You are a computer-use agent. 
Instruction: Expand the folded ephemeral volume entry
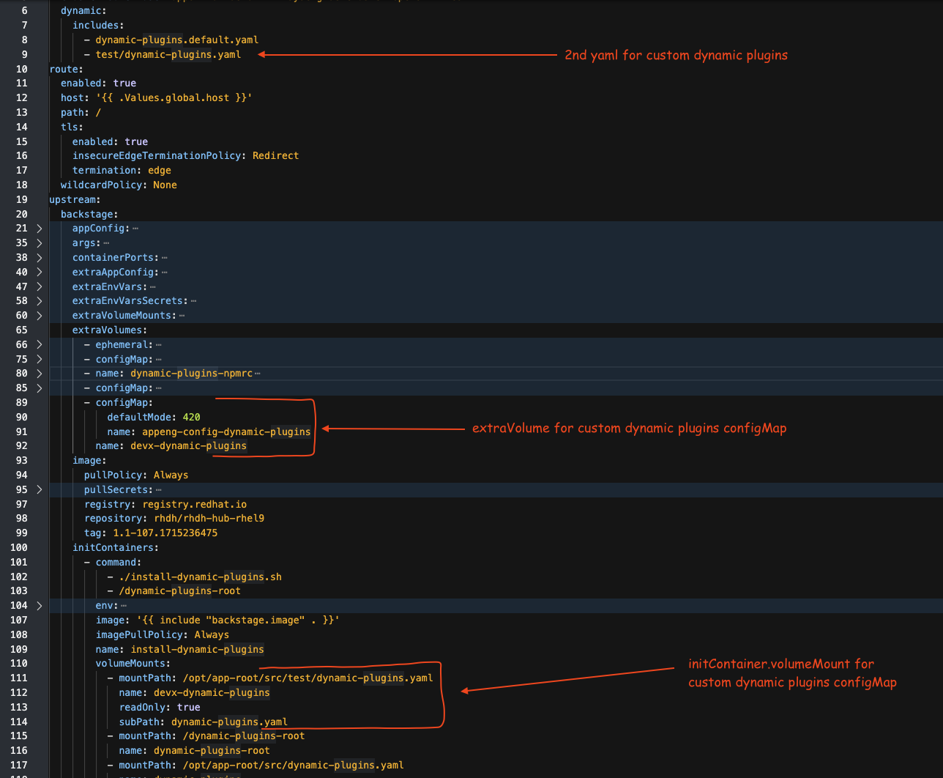pyautogui.click(x=40, y=344)
